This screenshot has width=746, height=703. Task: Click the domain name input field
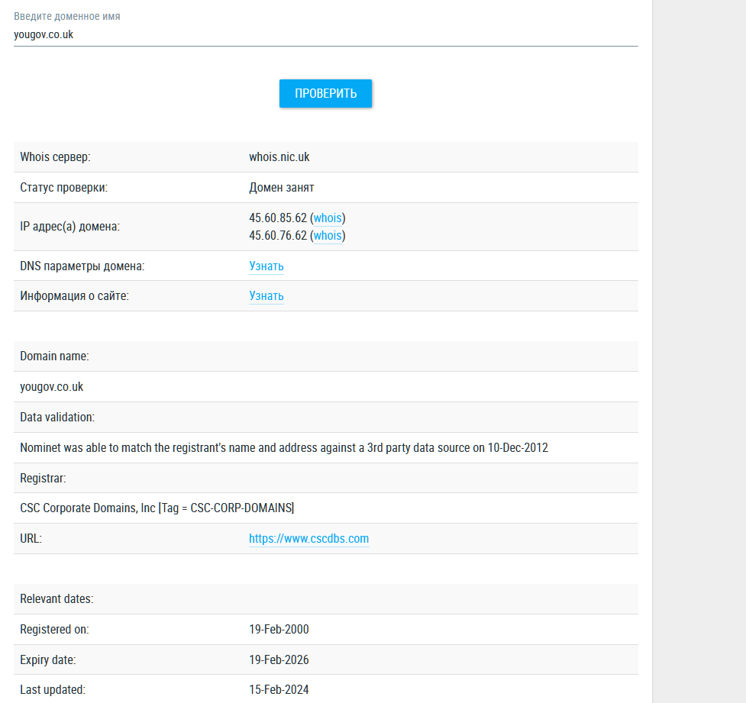[x=325, y=34]
